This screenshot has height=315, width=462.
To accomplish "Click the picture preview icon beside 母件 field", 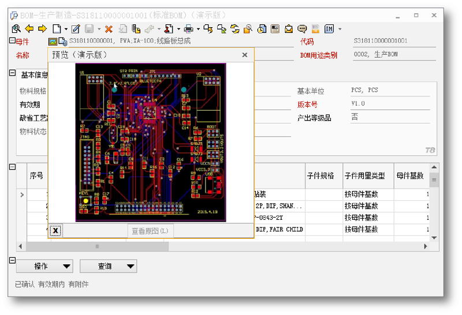I will click(x=53, y=42).
